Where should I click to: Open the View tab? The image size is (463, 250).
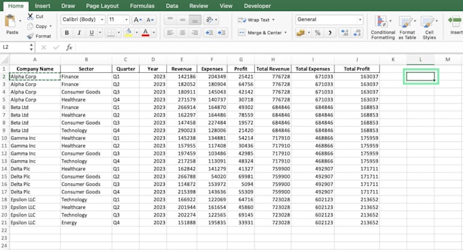(226, 6)
